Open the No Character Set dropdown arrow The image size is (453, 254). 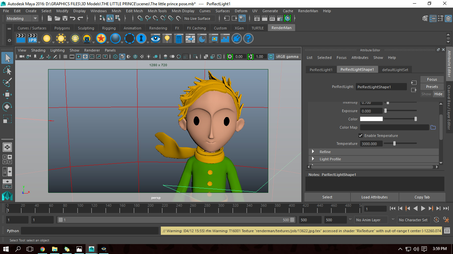(393, 220)
